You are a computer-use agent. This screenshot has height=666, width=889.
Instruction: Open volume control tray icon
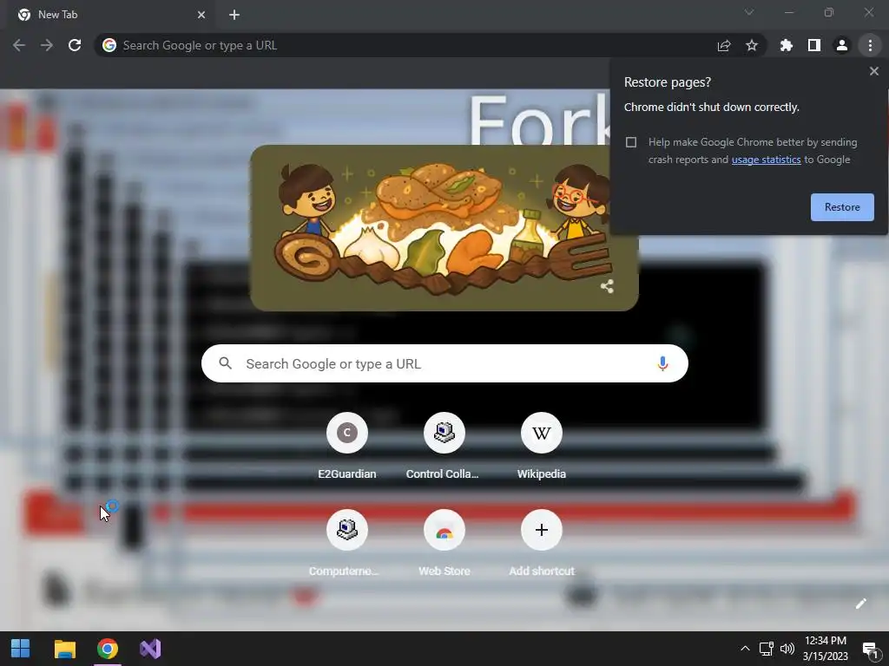787,649
